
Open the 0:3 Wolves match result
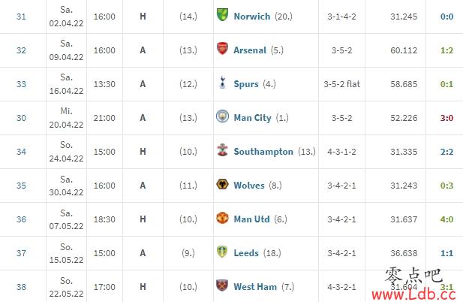tap(446, 186)
